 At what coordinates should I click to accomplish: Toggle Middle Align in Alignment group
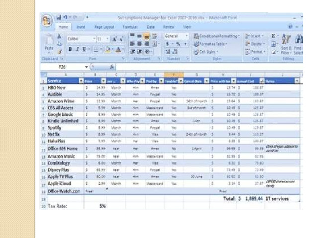pos(139,36)
